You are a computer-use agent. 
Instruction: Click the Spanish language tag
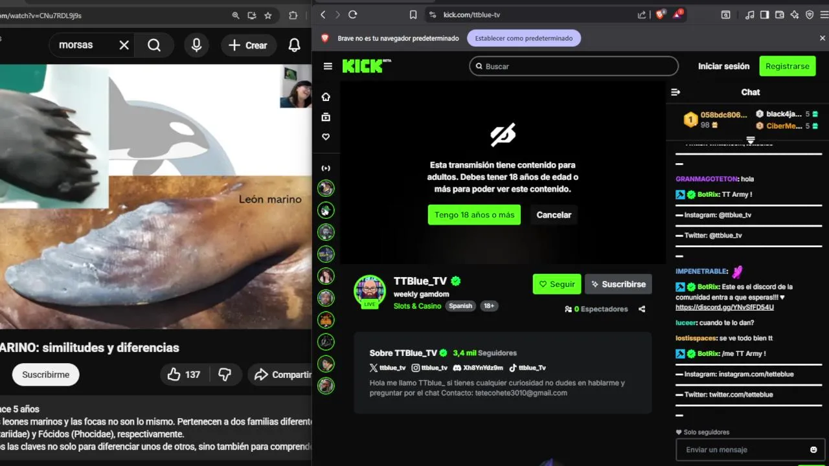[x=460, y=306]
